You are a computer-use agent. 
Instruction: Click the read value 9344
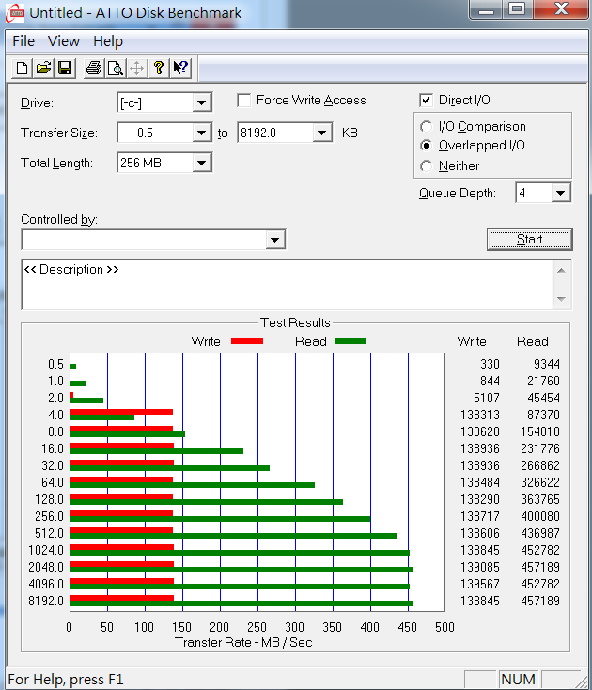point(547,364)
